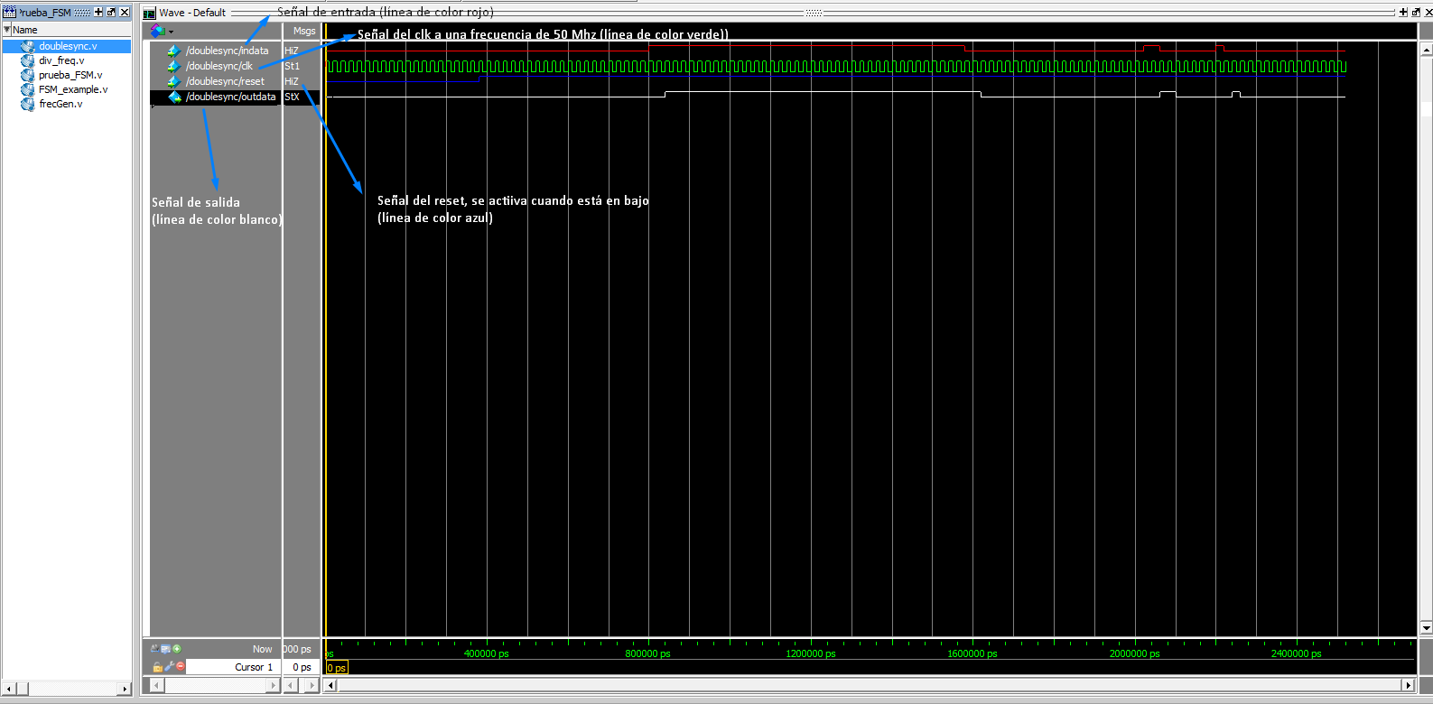Click the HiZ value of indata
Screen dimensions: 1433x704
291,51
